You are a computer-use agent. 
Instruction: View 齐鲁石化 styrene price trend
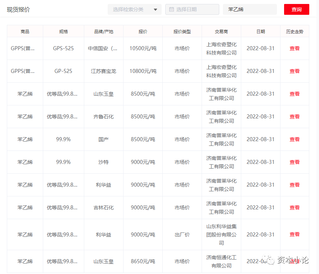click(295, 117)
